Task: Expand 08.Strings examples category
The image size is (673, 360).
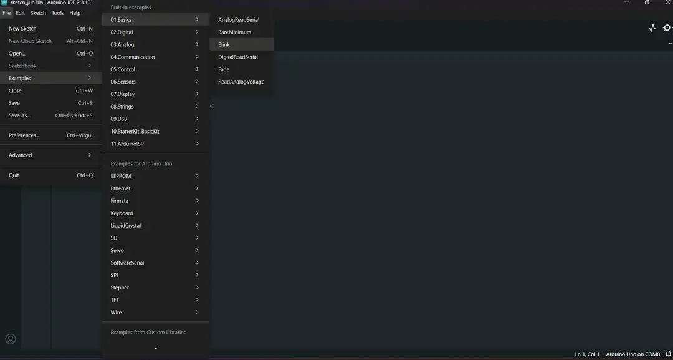Action: point(156,107)
